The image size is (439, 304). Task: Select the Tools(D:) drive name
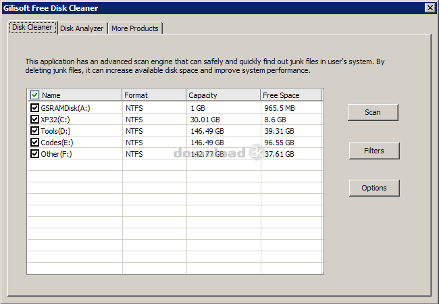(x=55, y=131)
